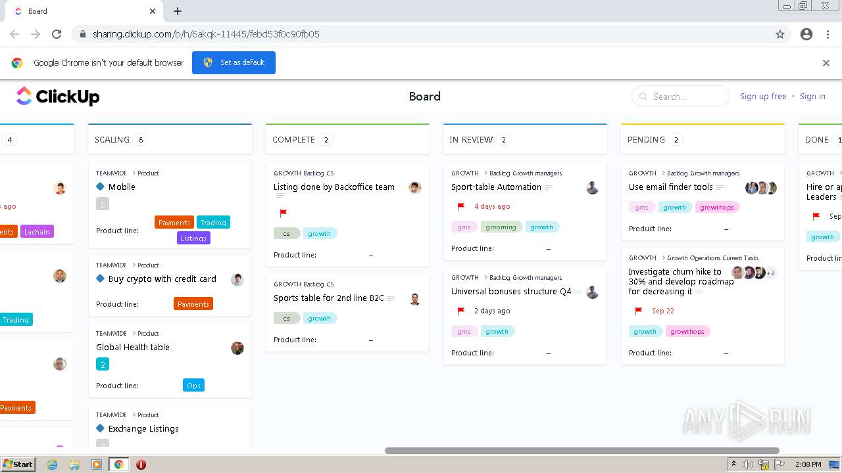The width and height of the screenshot is (842, 473).
Task: Click the Mobile task diamond icon
Action: click(x=100, y=187)
